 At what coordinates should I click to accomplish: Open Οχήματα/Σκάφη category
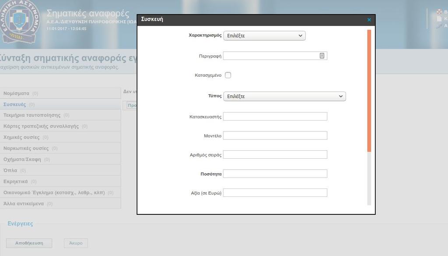(60, 160)
